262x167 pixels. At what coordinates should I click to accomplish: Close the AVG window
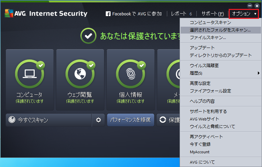coord(257,6)
